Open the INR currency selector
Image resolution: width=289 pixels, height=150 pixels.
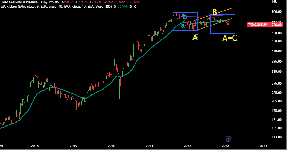click(275, 2)
